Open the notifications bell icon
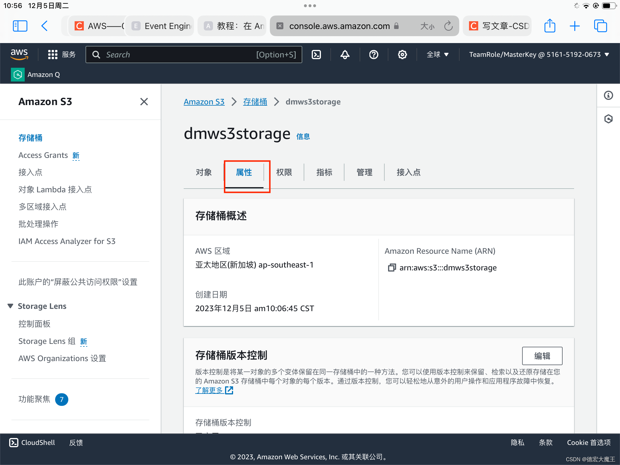620x465 pixels. click(x=345, y=55)
